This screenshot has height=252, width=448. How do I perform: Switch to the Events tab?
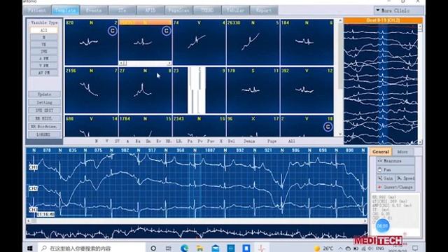click(94, 10)
